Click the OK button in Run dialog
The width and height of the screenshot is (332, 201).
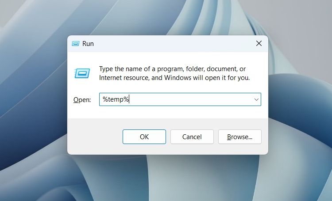144,137
